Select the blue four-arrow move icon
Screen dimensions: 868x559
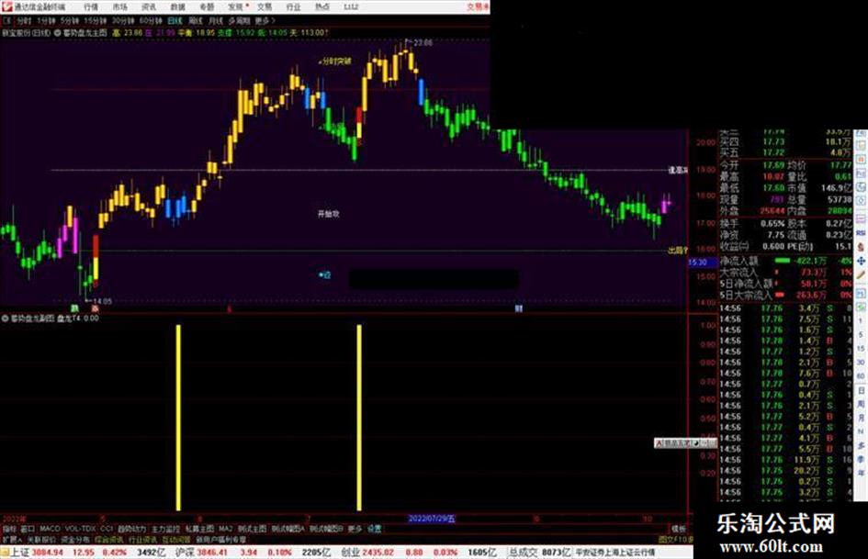(861, 261)
